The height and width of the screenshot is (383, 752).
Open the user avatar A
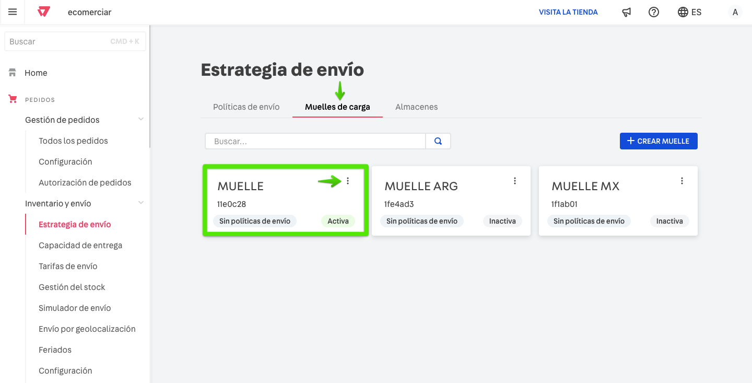click(x=735, y=12)
